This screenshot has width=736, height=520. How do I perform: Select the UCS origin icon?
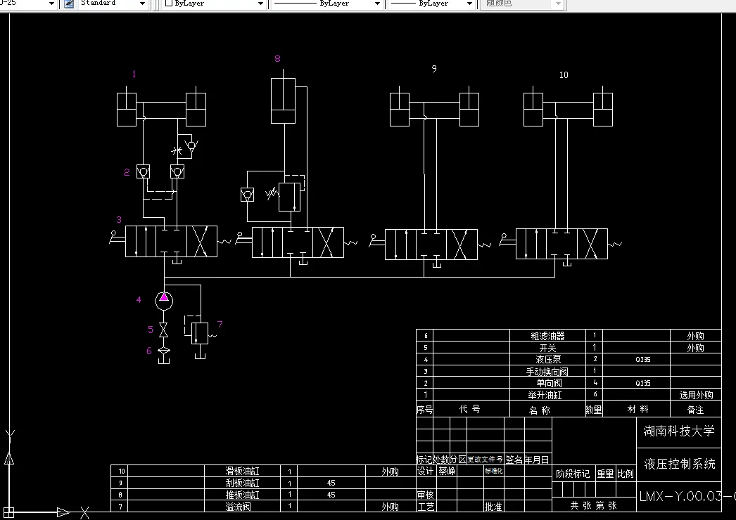click(x=9, y=512)
